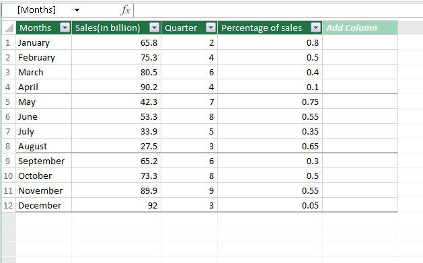Click the March cell
The image size is (423, 263).
tap(44, 72)
